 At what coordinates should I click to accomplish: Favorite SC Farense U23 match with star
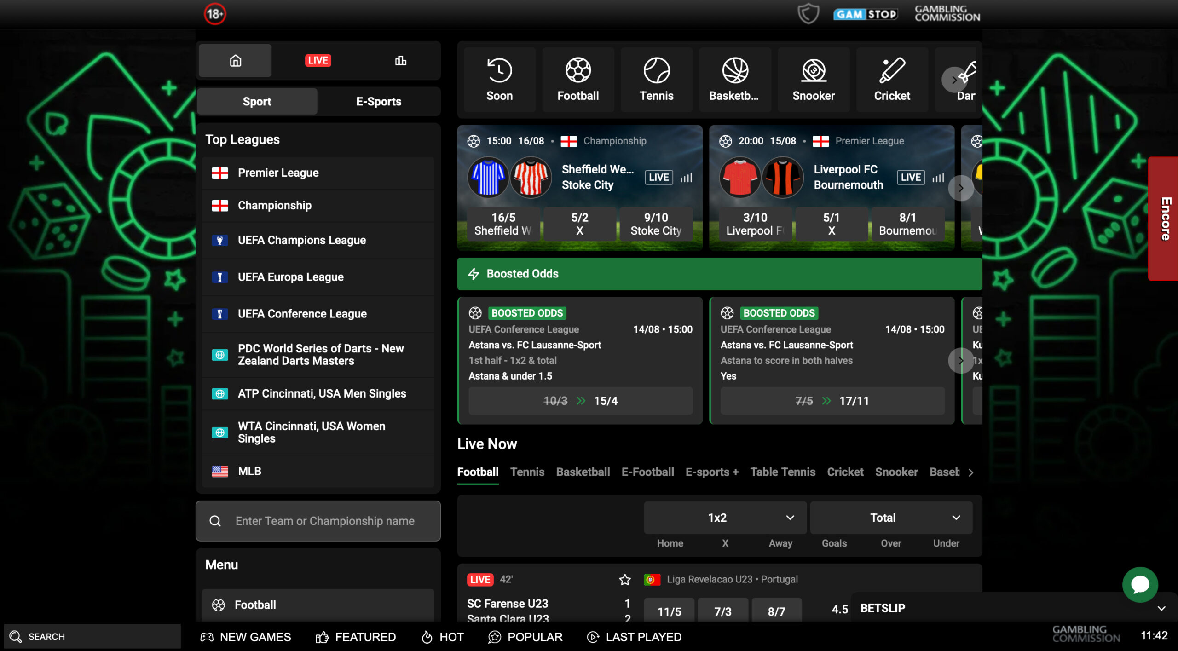(624, 580)
